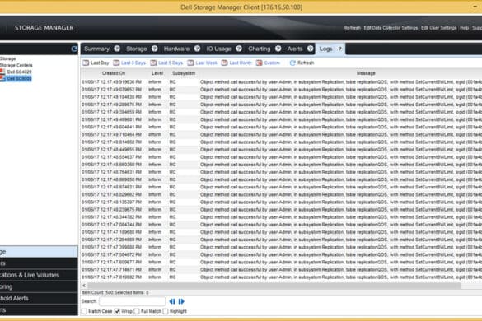Switch to the Alerts tab
The width and height of the screenshot is (482, 321).
point(295,49)
